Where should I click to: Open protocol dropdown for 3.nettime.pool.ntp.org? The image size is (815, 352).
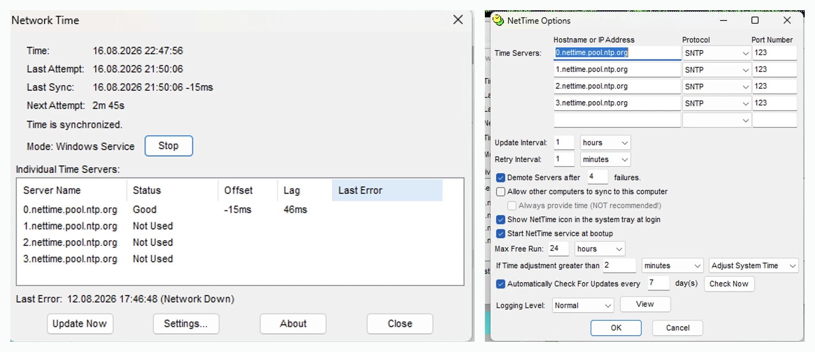tap(717, 103)
